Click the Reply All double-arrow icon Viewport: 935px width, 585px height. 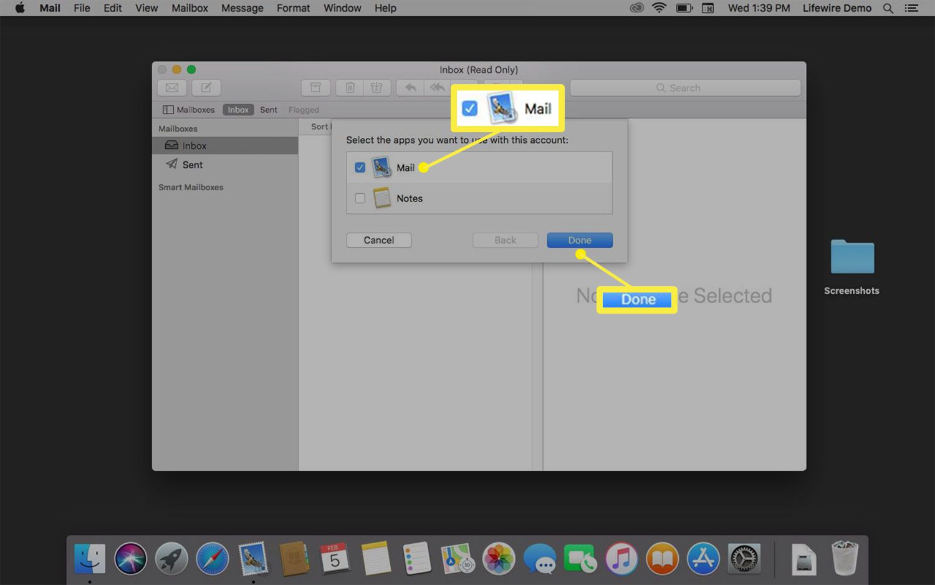pos(438,88)
